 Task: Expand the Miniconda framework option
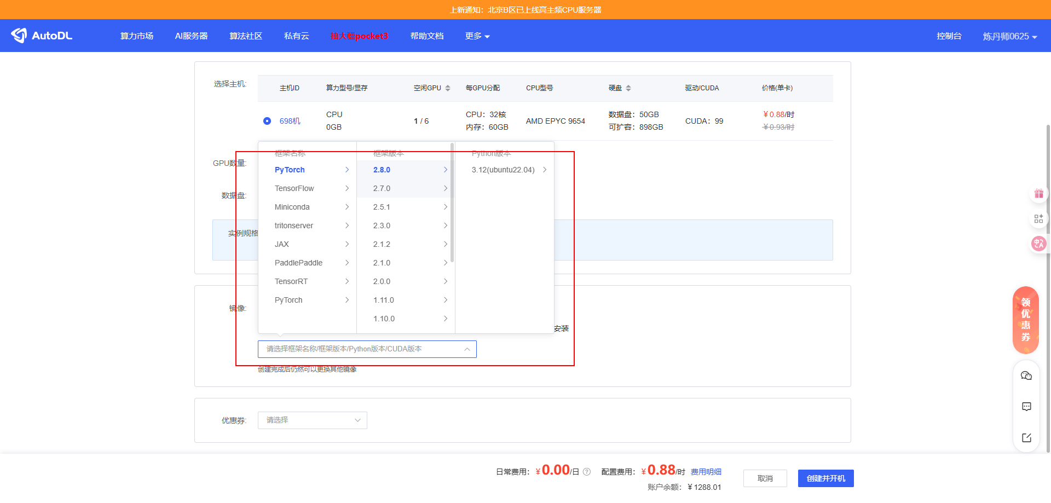coord(307,207)
